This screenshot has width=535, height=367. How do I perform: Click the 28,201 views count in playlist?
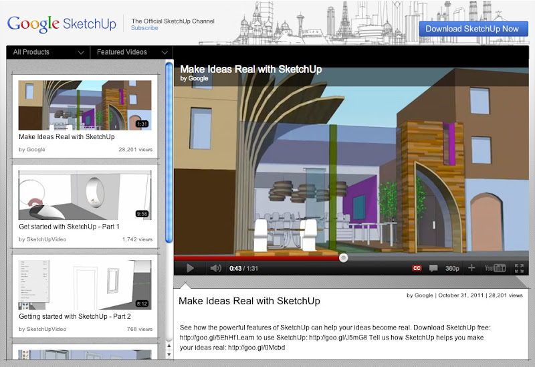tap(136, 149)
